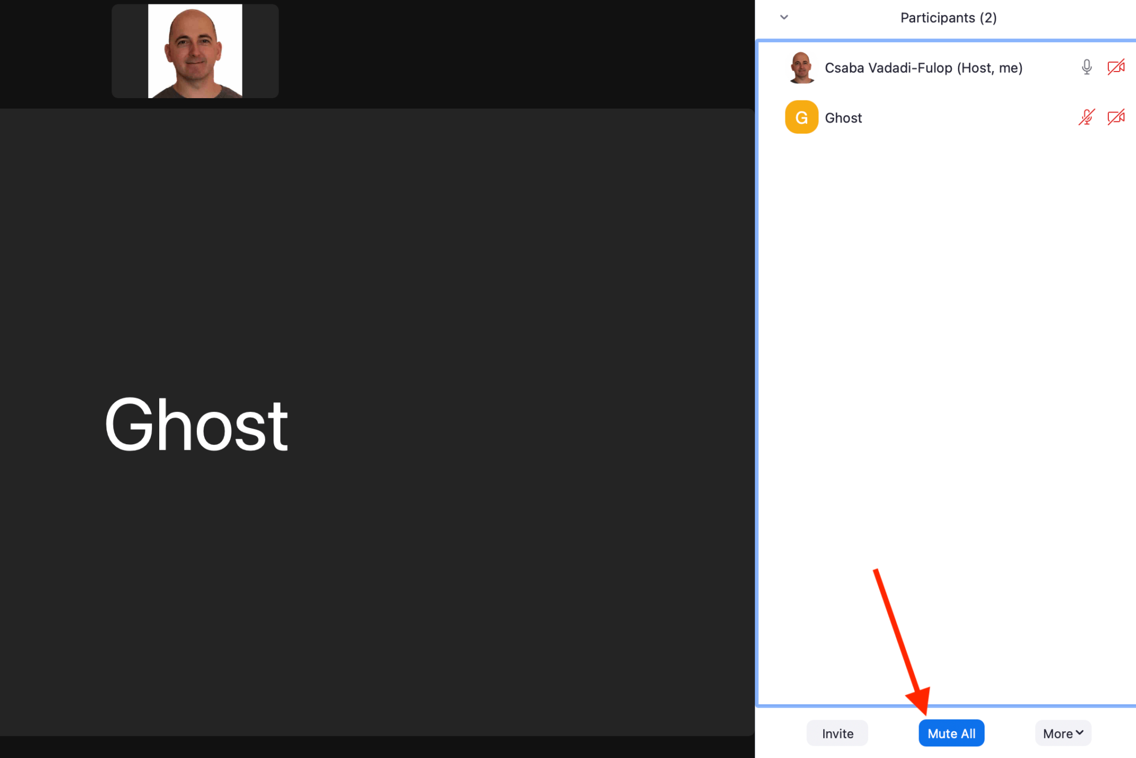Click the disabled video icon next to Ghost
This screenshot has width=1136, height=758.
(1115, 117)
